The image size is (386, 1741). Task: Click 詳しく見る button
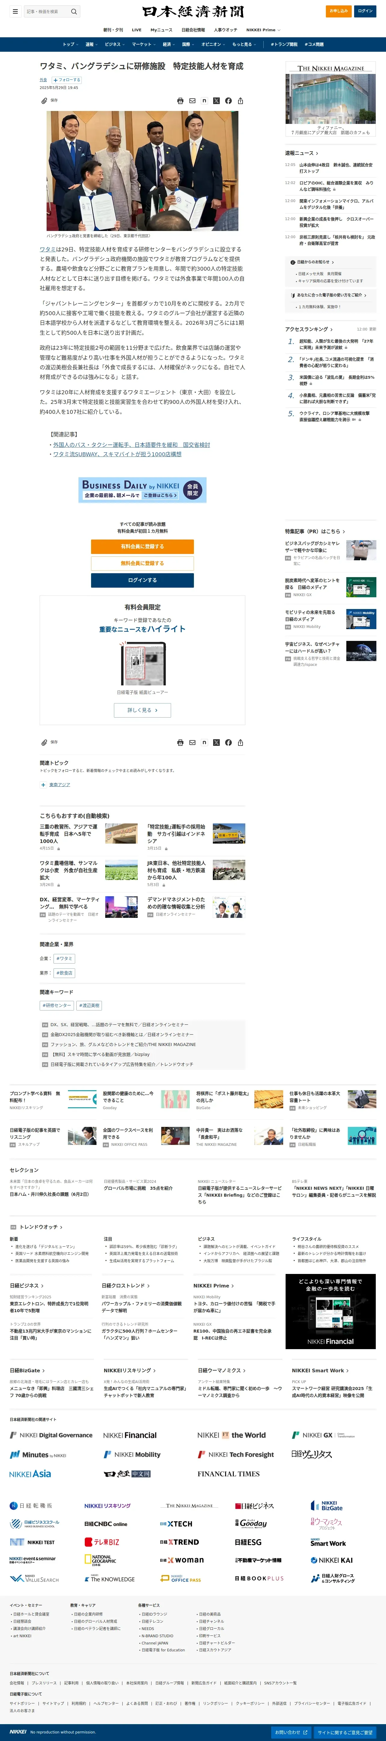[x=142, y=710]
